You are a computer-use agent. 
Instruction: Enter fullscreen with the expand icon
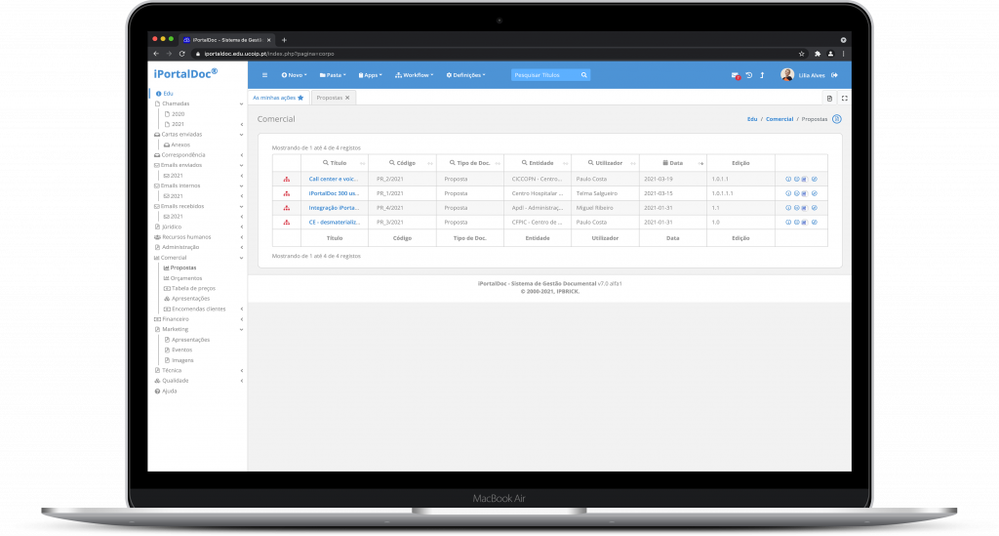(845, 99)
